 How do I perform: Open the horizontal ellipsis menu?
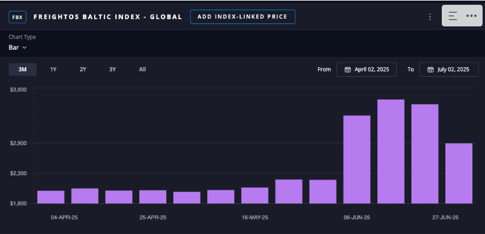(x=471, y=16)
